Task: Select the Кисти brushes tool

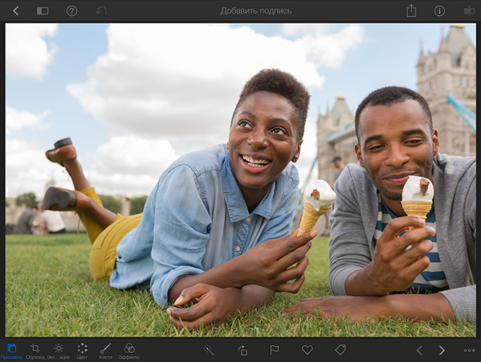Action: [105, 351]
